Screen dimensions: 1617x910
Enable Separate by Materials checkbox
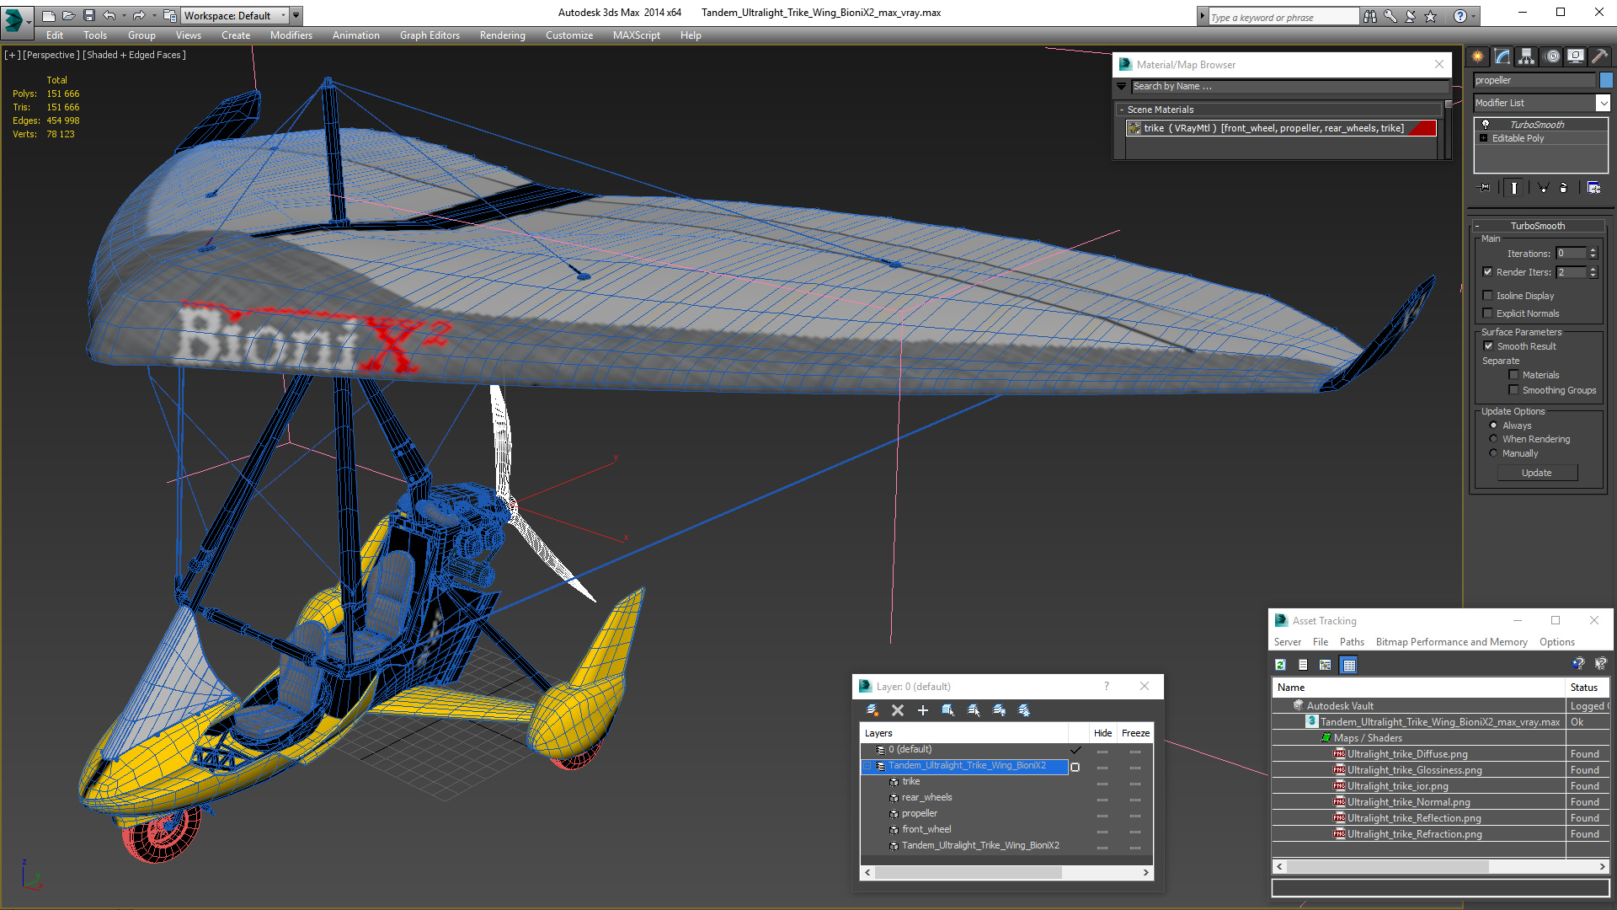[1513, 375]
